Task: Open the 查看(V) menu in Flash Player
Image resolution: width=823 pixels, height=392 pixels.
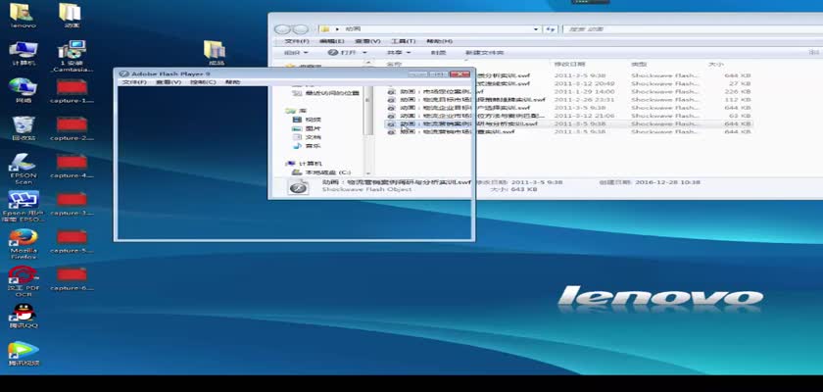Action: (x=168, y=82)
